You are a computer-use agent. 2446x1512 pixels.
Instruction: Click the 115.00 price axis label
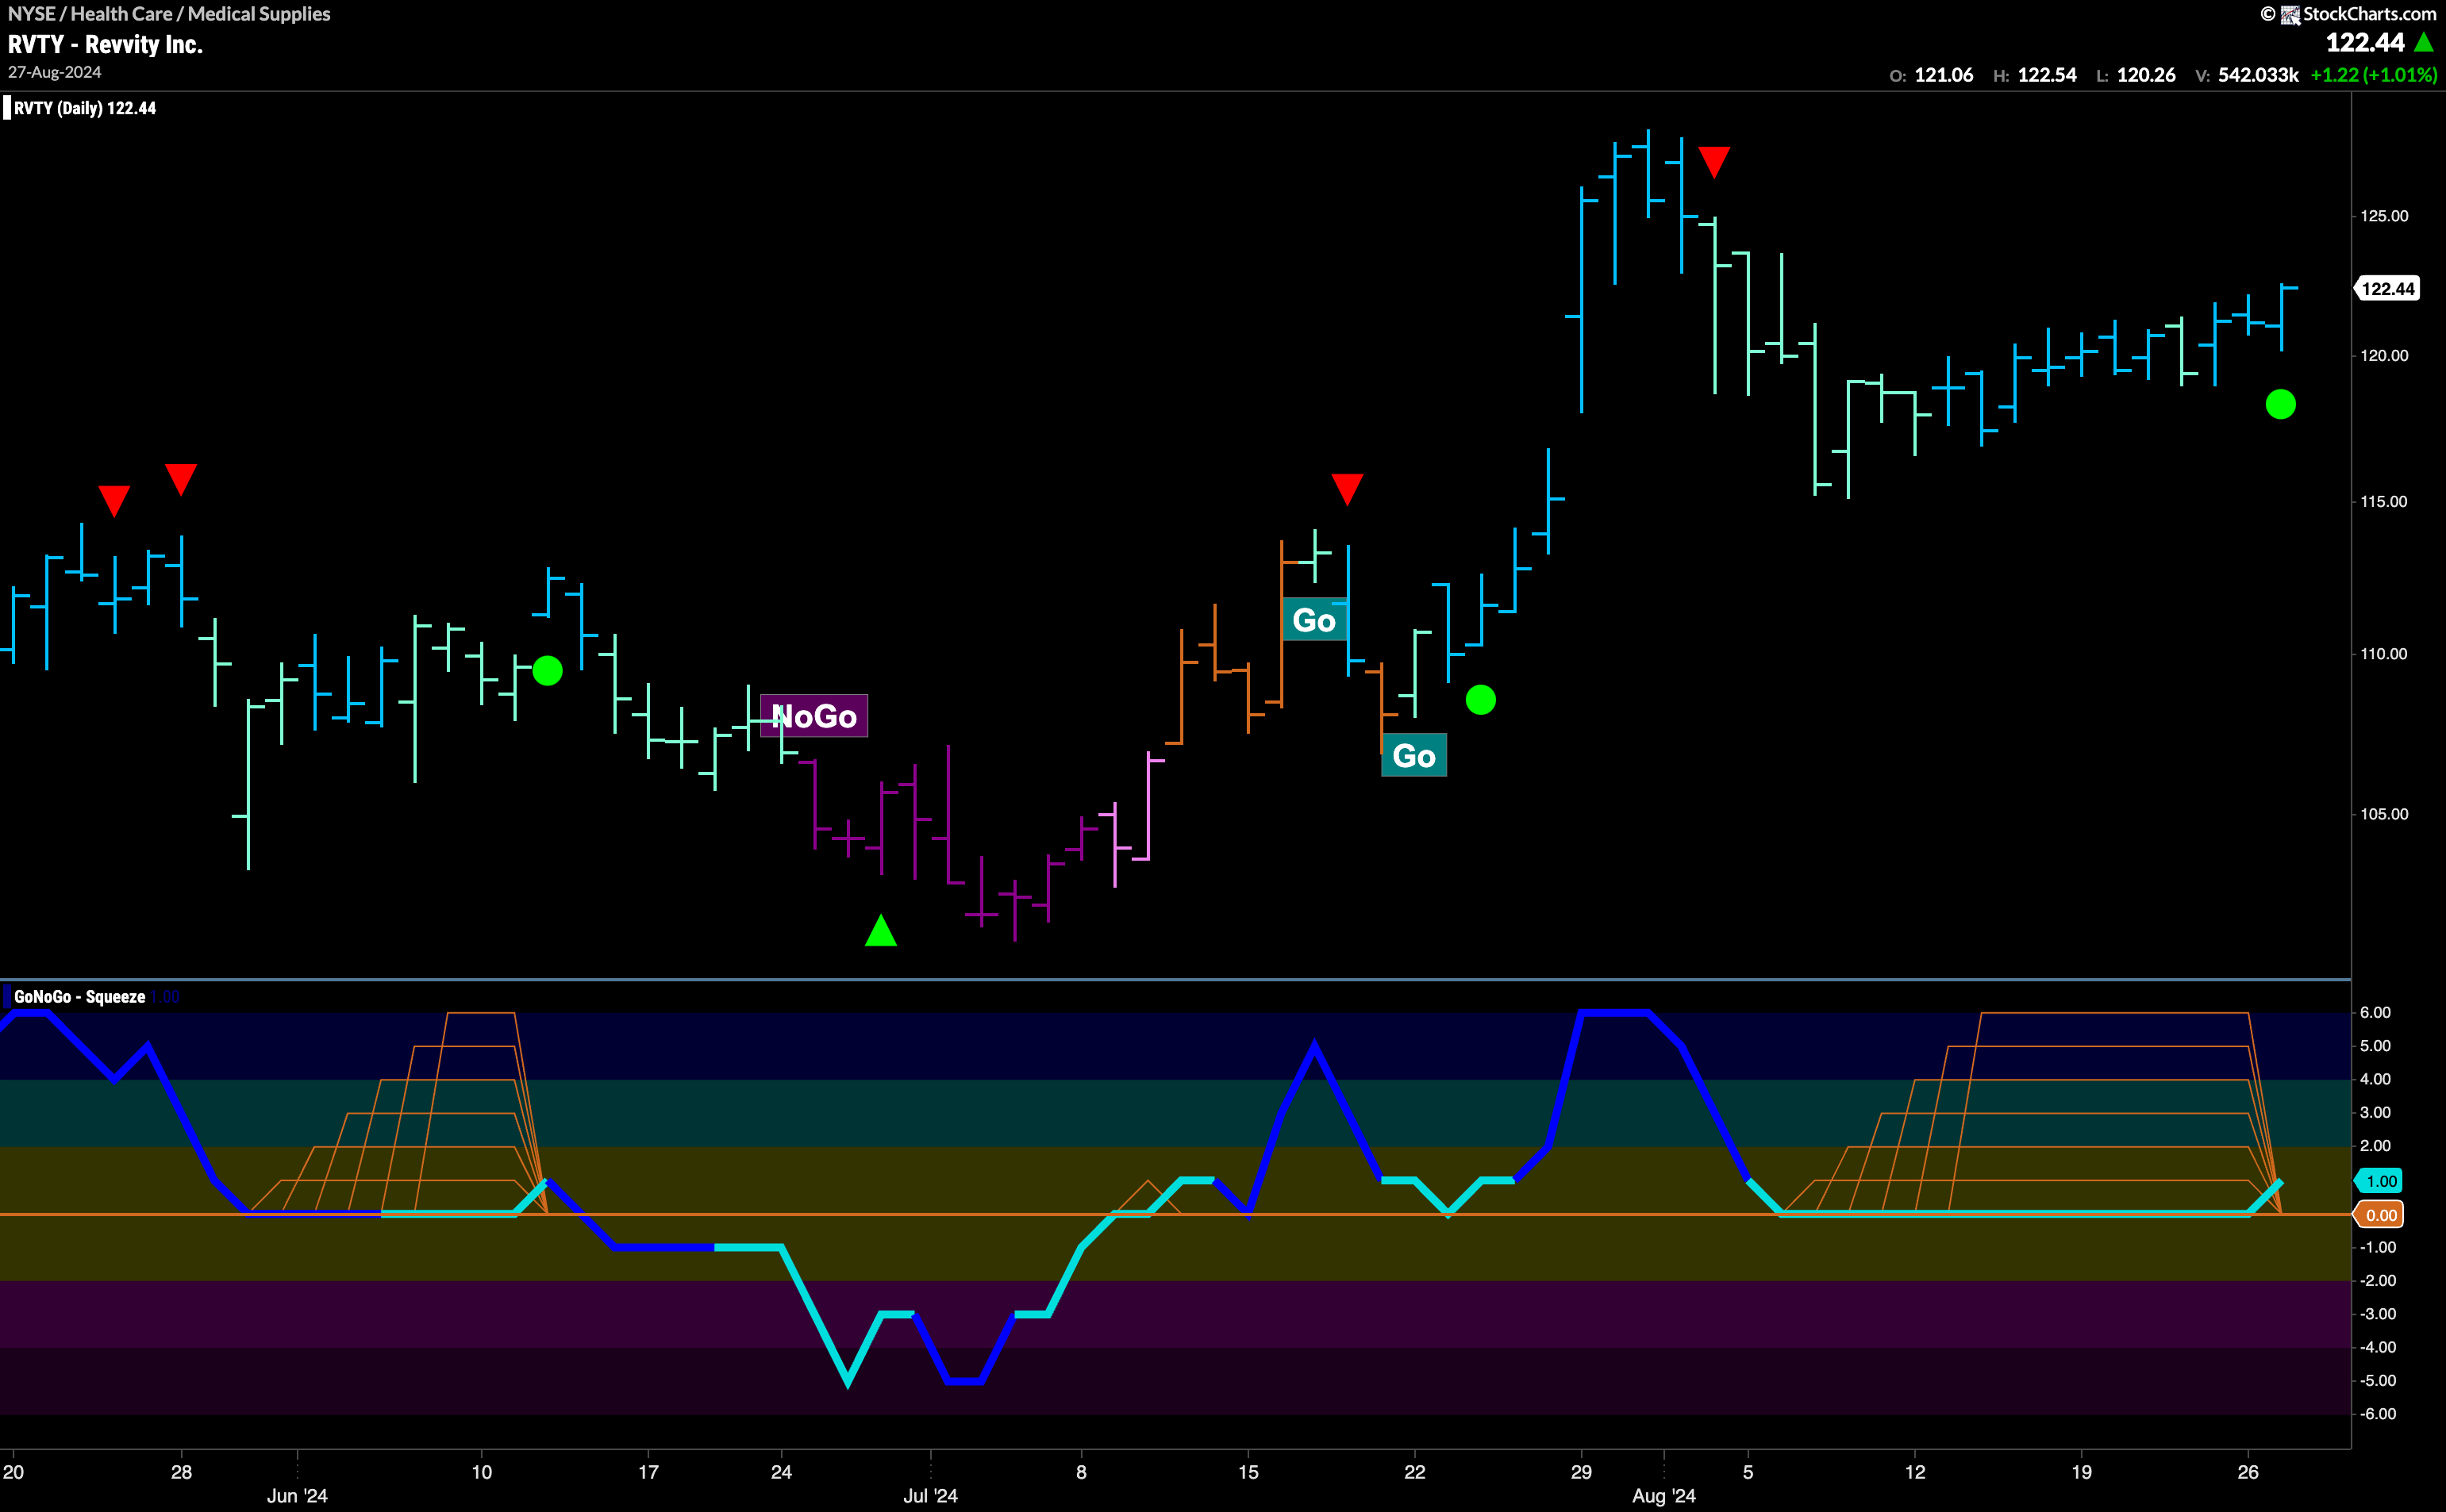[x=2384, y=502]
